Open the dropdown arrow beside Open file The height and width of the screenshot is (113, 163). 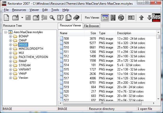22,18
